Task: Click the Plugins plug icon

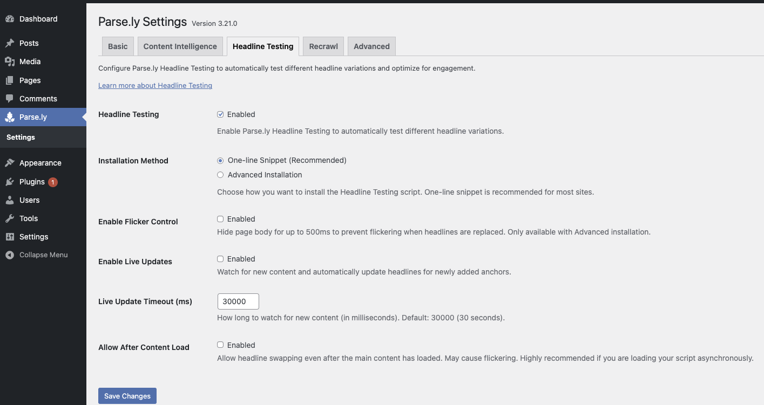Action: [x=10, y=182]
